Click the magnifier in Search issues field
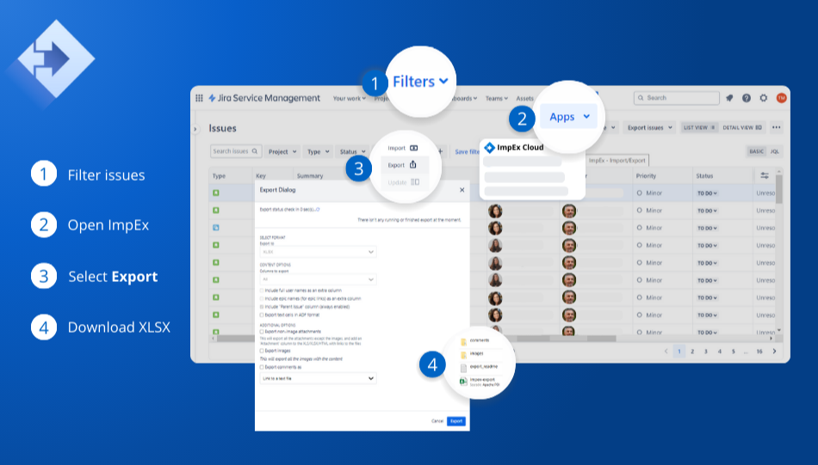Image resolution: width=818 pixels, height=465 pixels. coord(255,151)
